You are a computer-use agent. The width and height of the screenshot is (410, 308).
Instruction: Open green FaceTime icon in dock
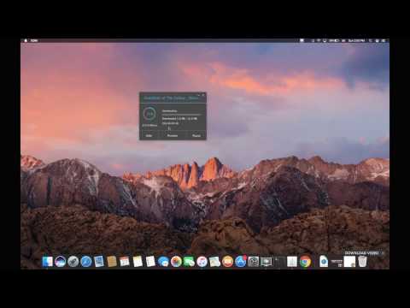189,262
